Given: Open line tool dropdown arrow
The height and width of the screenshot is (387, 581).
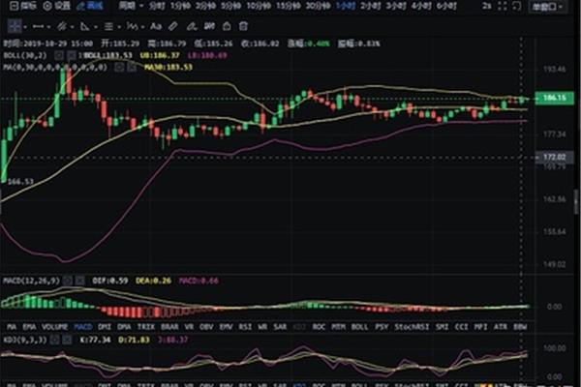Looking at the screenshot, I should click(x=48, y=27).
